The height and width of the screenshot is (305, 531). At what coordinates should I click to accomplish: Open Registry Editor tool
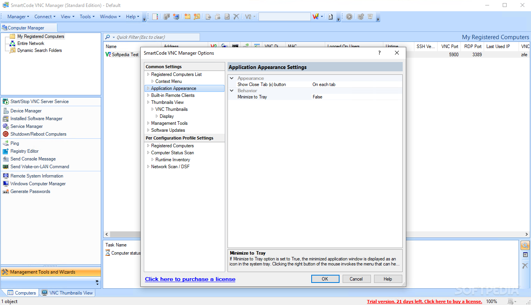coord(24,151)
